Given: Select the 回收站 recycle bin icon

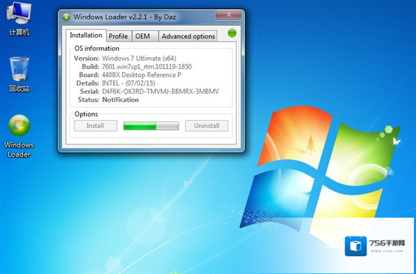Looking at the screenshot, I should 19,74.
